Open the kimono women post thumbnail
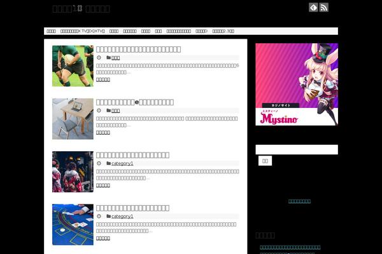The height and width of the screenshot is (254, 382). [x=73, y=172]
